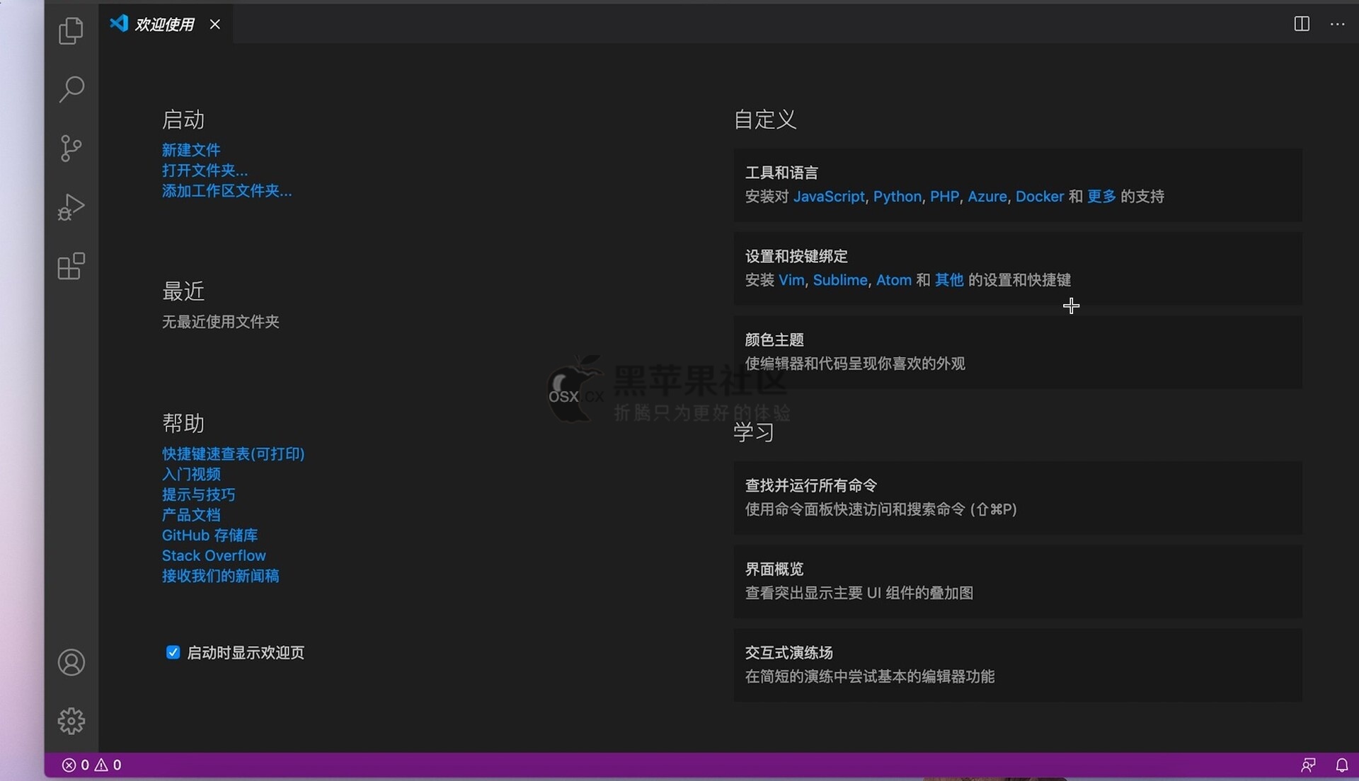
Task: Open the notifications bell in status bar
Action: [x=1341, y=765]
